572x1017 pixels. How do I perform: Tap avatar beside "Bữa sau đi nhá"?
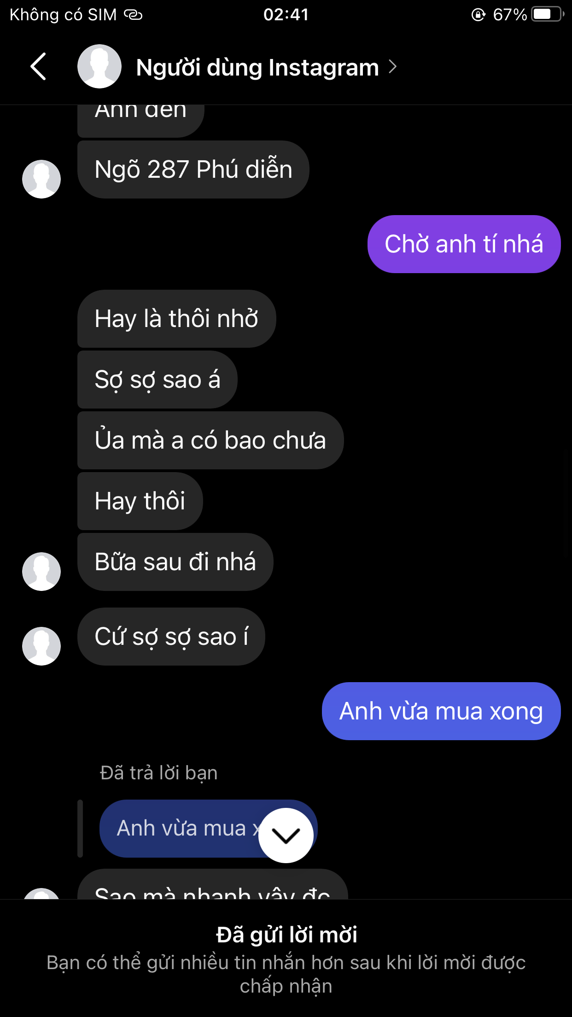(x=41, y=571)
